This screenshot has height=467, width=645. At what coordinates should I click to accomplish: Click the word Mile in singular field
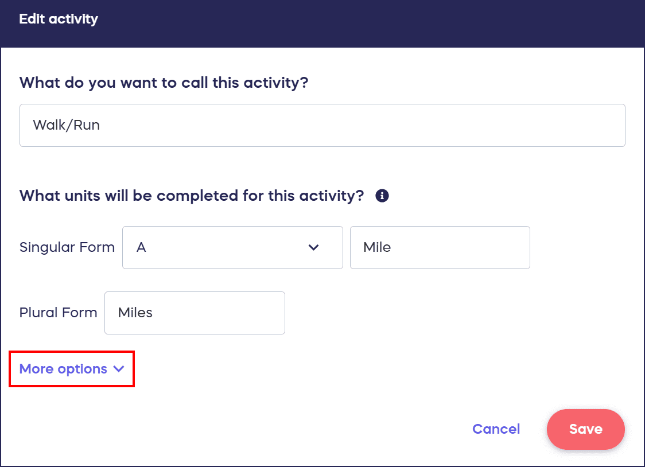pos(377,247)
